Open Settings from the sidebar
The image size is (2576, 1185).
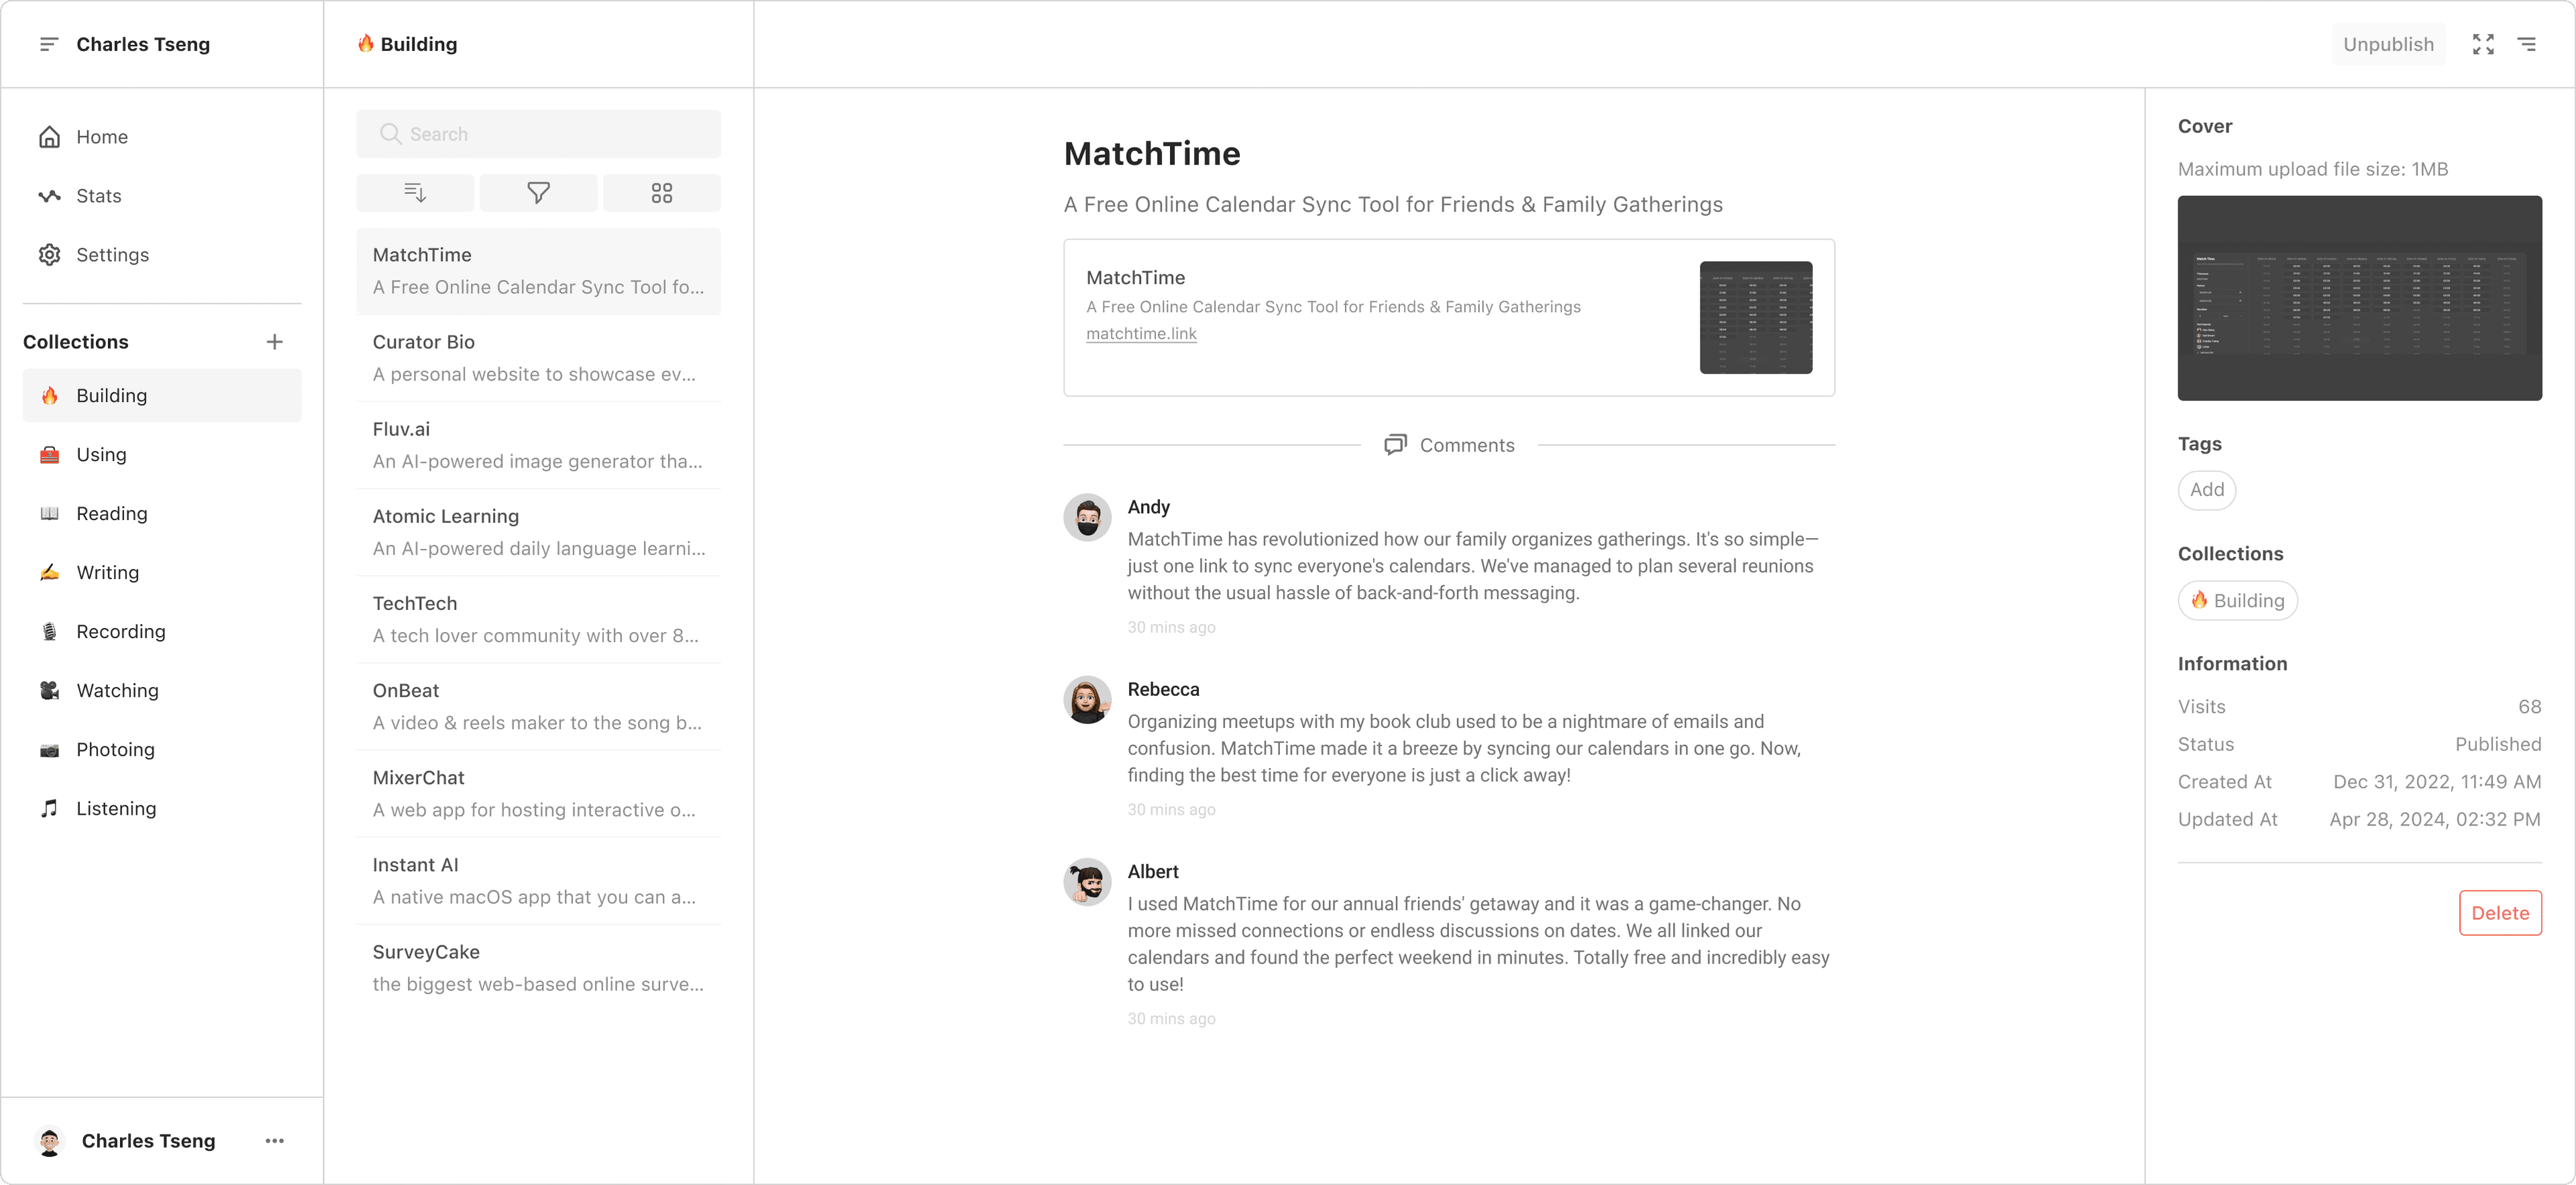(112, 255)
